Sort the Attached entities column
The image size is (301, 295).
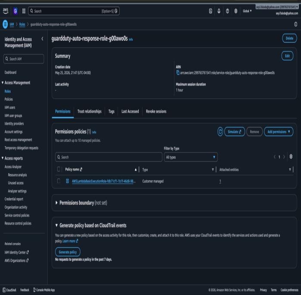(290, 169)
